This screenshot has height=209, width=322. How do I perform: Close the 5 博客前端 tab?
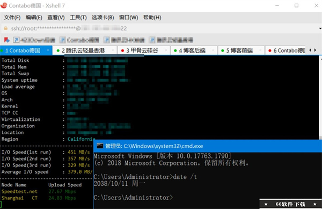point(260,50)
